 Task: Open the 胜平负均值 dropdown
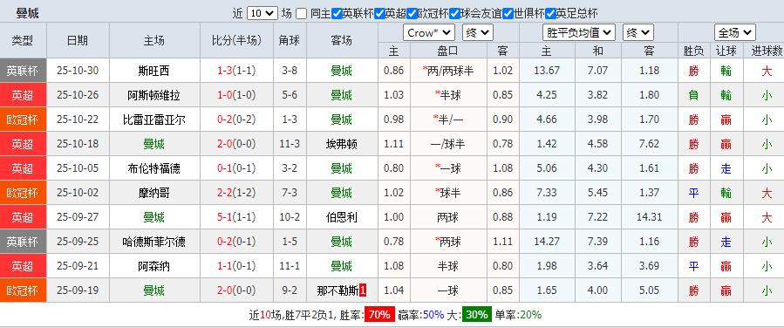point(578,33)
